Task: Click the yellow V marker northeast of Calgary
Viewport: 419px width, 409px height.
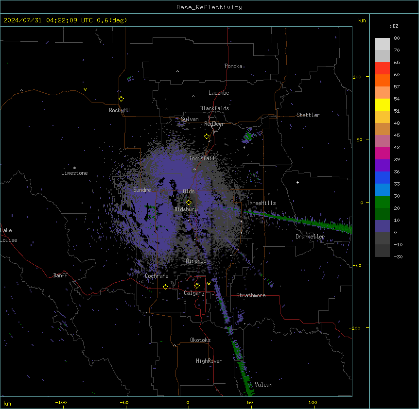Action: click(x=209, y=284)
